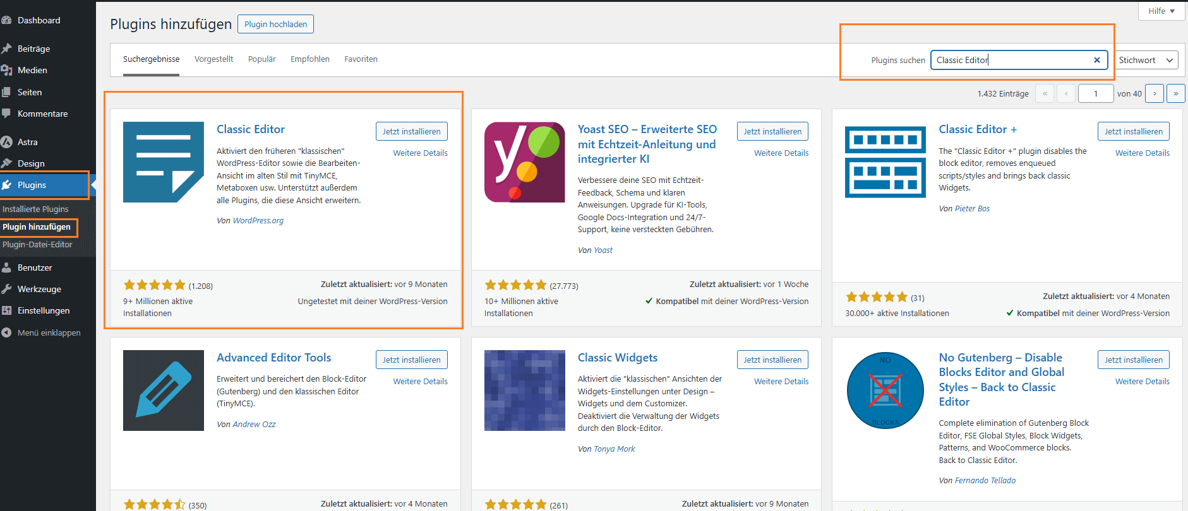
Task: Open Plugin hinzufügen submenu item
Action: (x=37, y=226)
